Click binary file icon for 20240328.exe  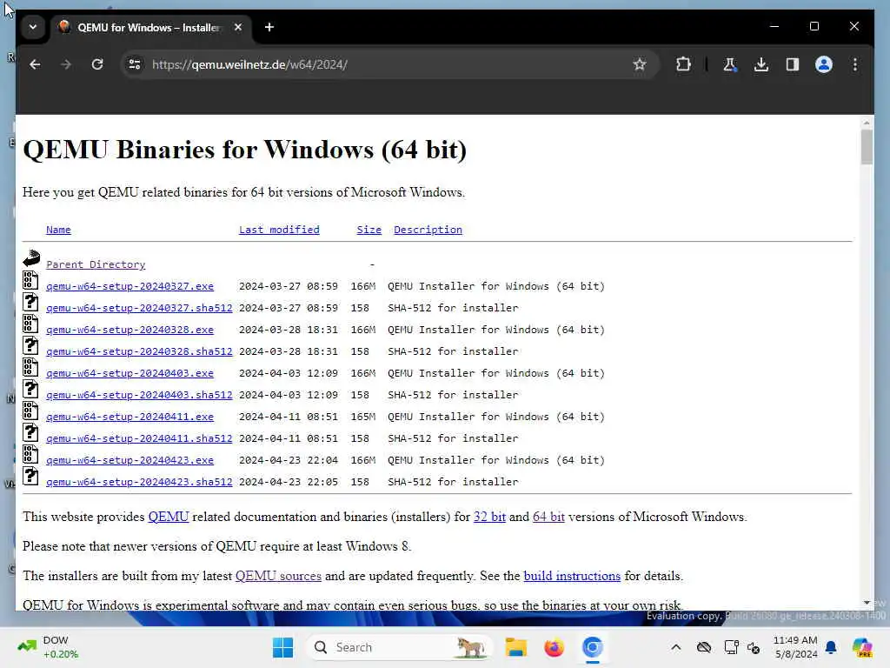pyautogui.click(x=30, y=324)
